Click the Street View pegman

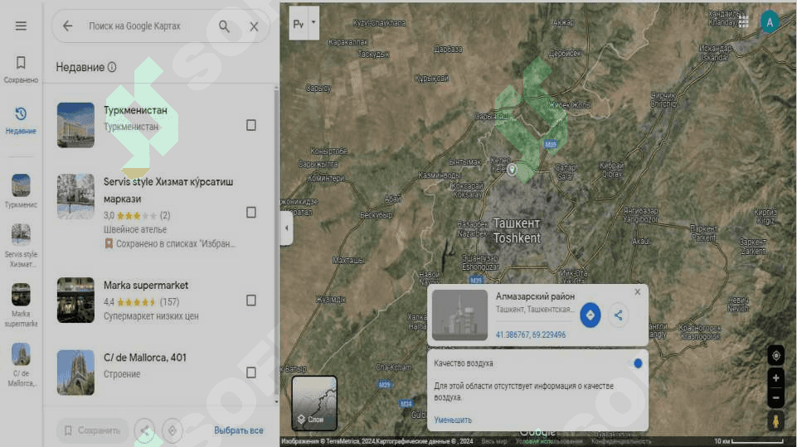(x=775, y=421)
